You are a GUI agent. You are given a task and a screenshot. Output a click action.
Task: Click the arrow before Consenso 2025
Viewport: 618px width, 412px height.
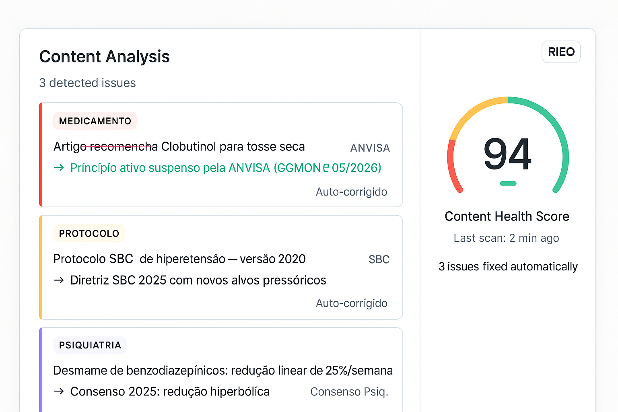59,391
